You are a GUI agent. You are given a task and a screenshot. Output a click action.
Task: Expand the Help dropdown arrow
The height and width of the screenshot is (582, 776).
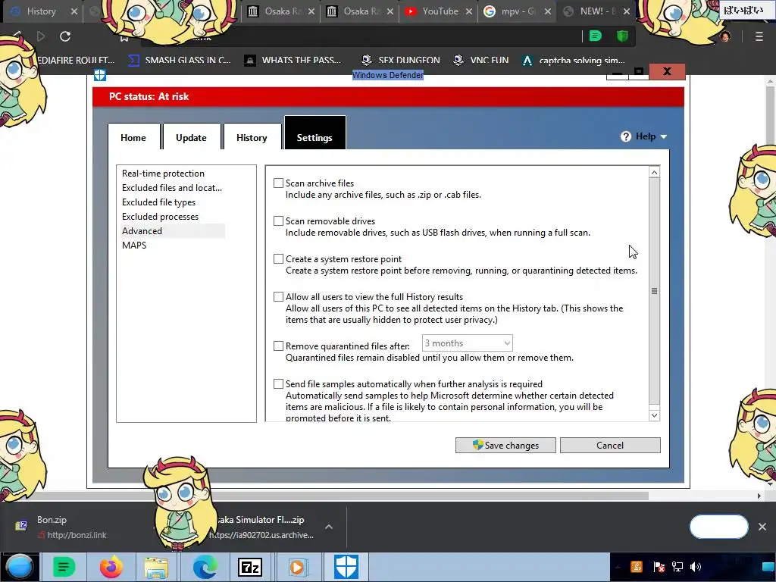click(664, 136)
